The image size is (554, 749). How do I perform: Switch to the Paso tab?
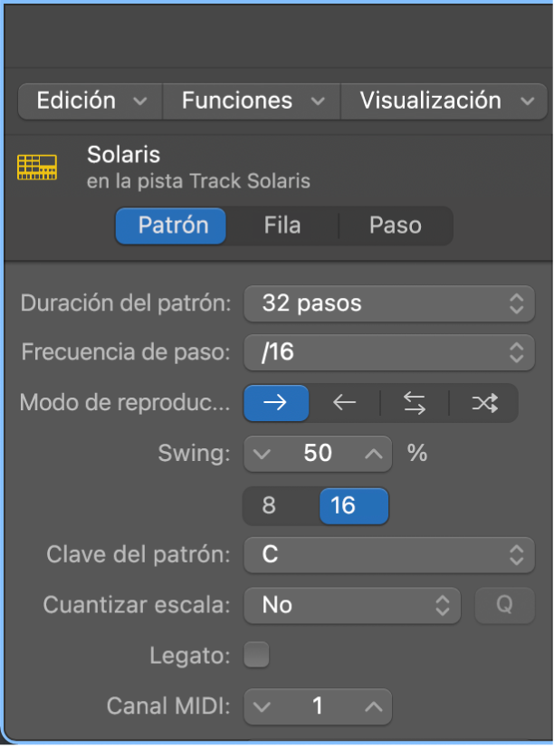click(395, 225)
